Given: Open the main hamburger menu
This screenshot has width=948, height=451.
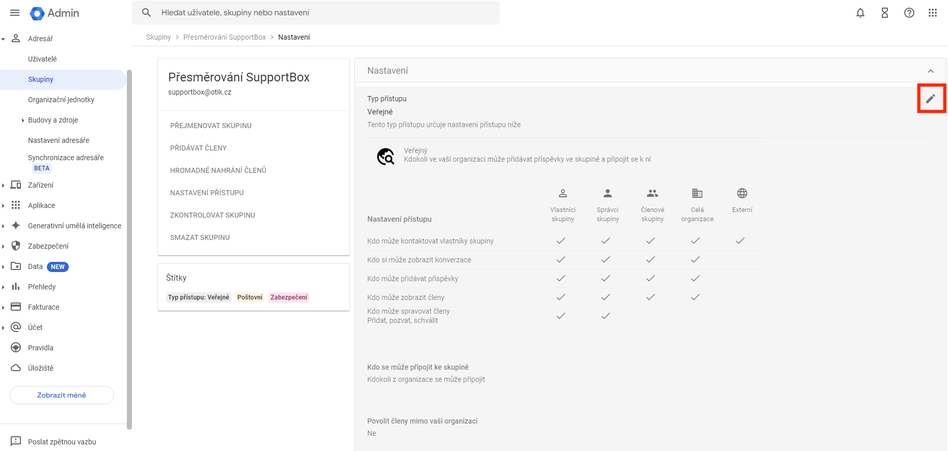Looking at the screenshot, I should point(15,13).
